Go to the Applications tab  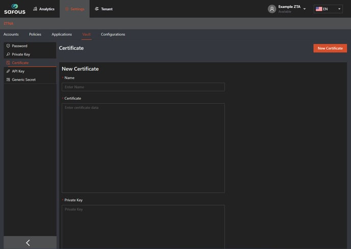point(62,35)
